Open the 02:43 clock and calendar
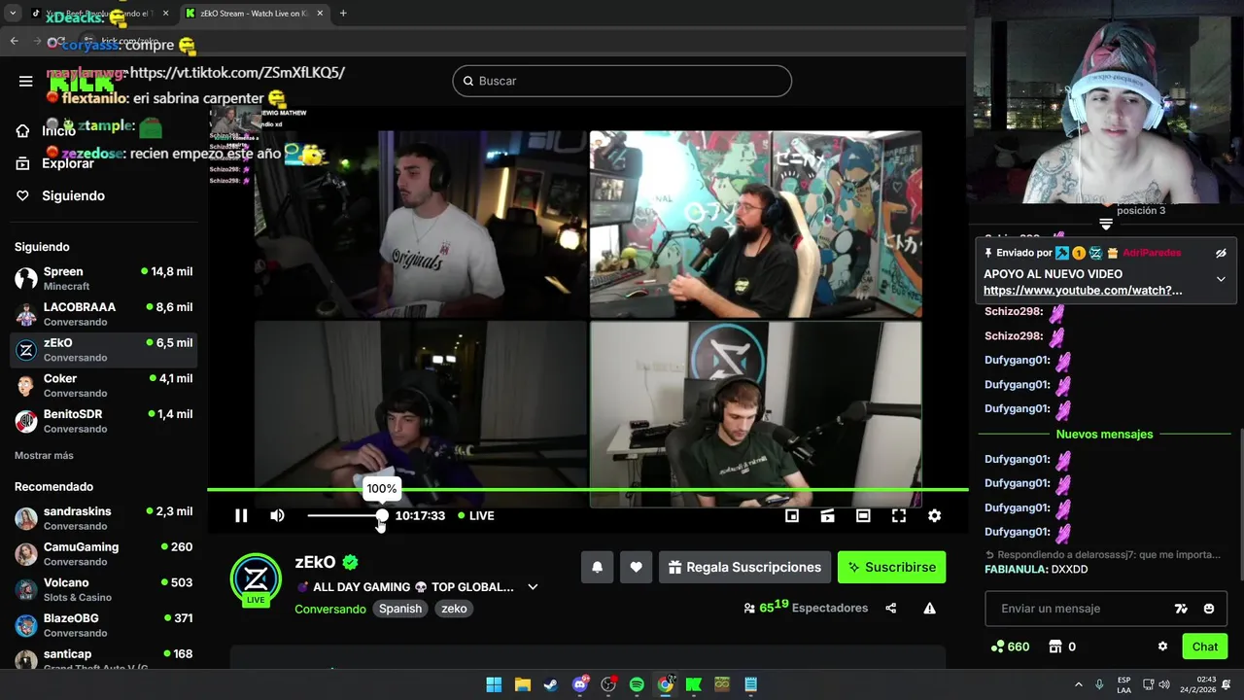This screenshot has height=700, width=1244. pos(1198,684)
